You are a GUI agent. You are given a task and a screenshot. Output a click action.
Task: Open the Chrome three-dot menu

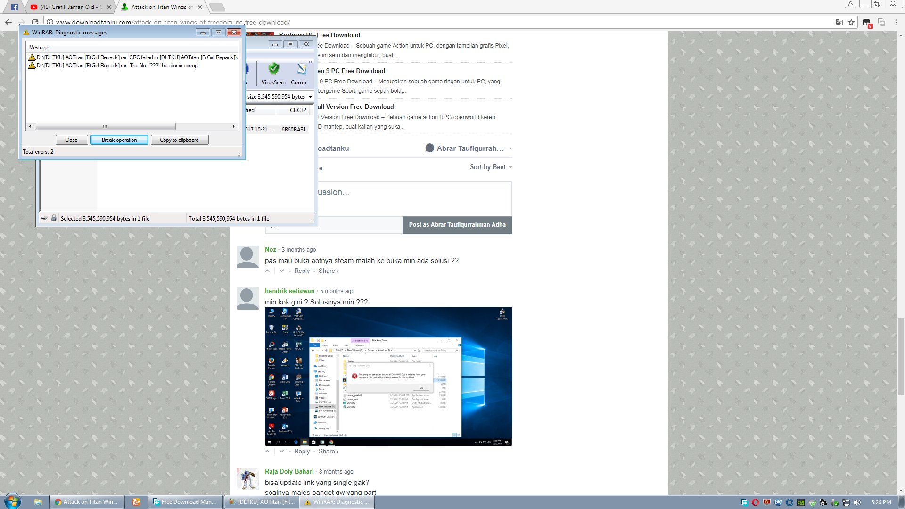point(897,22)
